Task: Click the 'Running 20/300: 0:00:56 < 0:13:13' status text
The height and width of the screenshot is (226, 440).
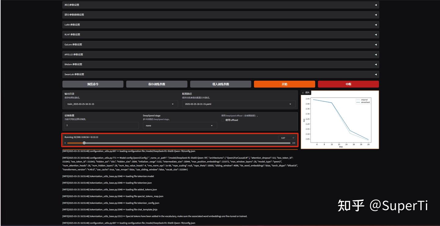Action: 81,137
